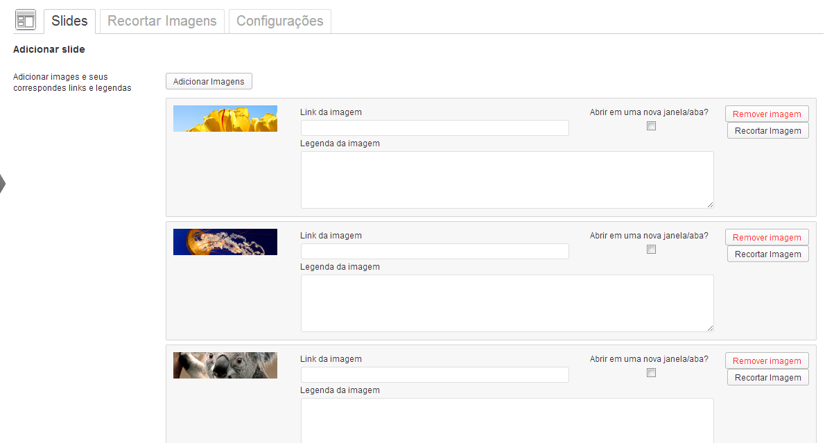This screenshot has height=443, width=834.
Task: Focus the Link da imagem field for tulips
Action: click(435, 128)
